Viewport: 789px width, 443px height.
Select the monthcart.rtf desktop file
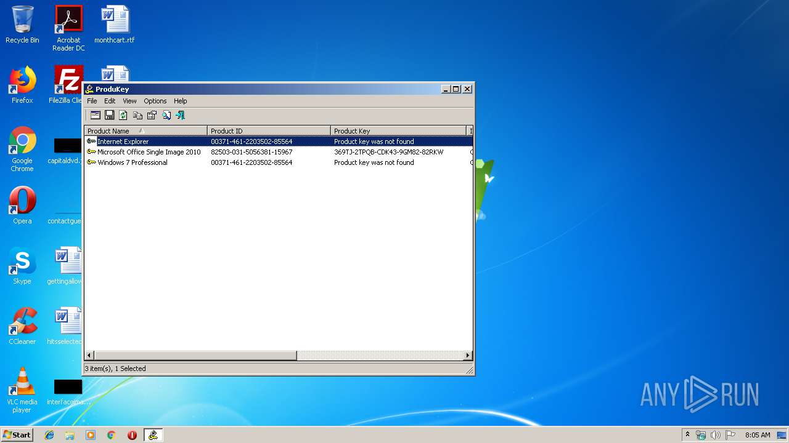point(115,25)
